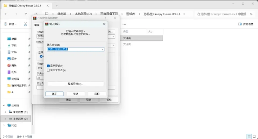
Task: Open the three-dot See more menu
Action: pyautogui.click(x=124, y=24)
